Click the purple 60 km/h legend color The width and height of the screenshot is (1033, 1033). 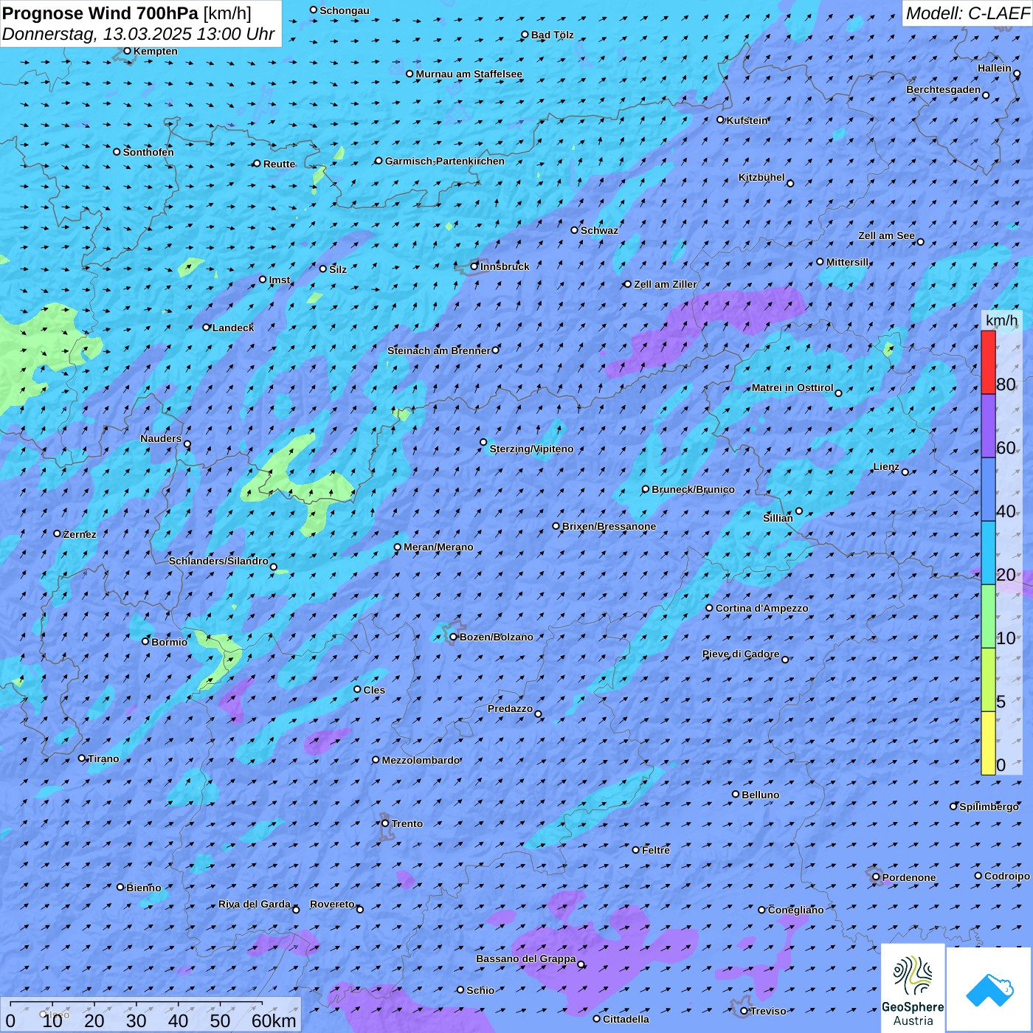click(988, 426)
